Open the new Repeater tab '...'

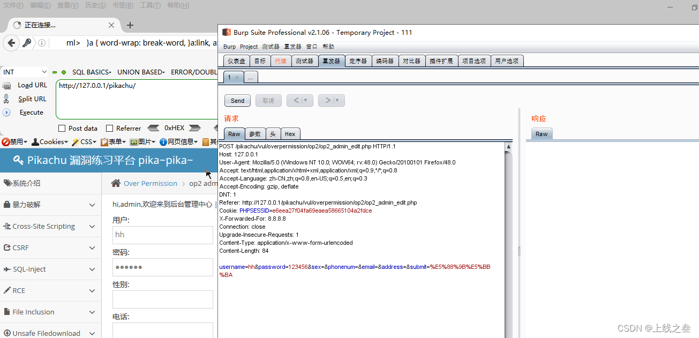click(250, 78)
